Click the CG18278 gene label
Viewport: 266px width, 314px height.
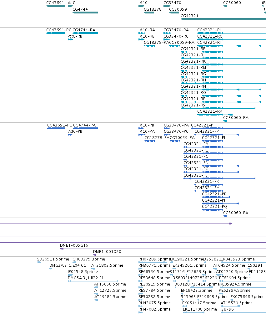(153, 9)
